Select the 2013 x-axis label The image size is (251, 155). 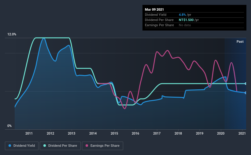tap(72, 133)
